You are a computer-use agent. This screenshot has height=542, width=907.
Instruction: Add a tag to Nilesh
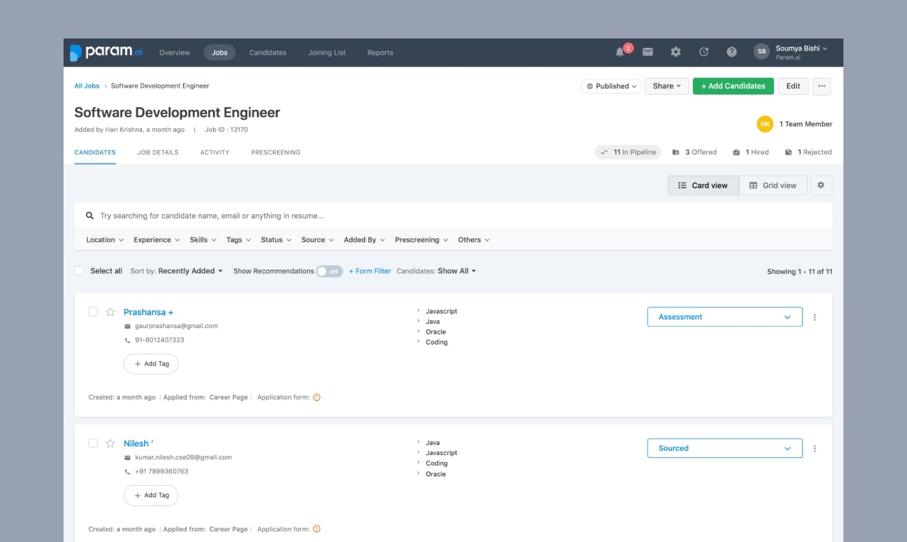tap(151, 495)
